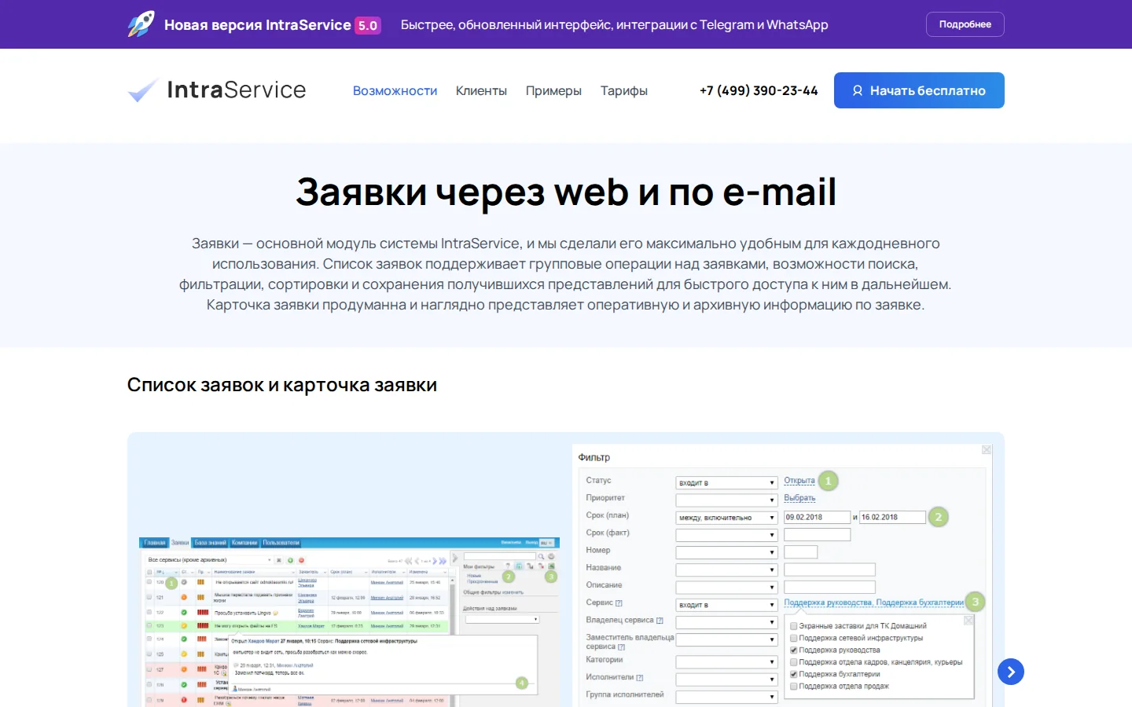The height and width of the screenshot is (707, 1132).
Task: Check Поддержка отдела продаж option
Action: point(793,686)
